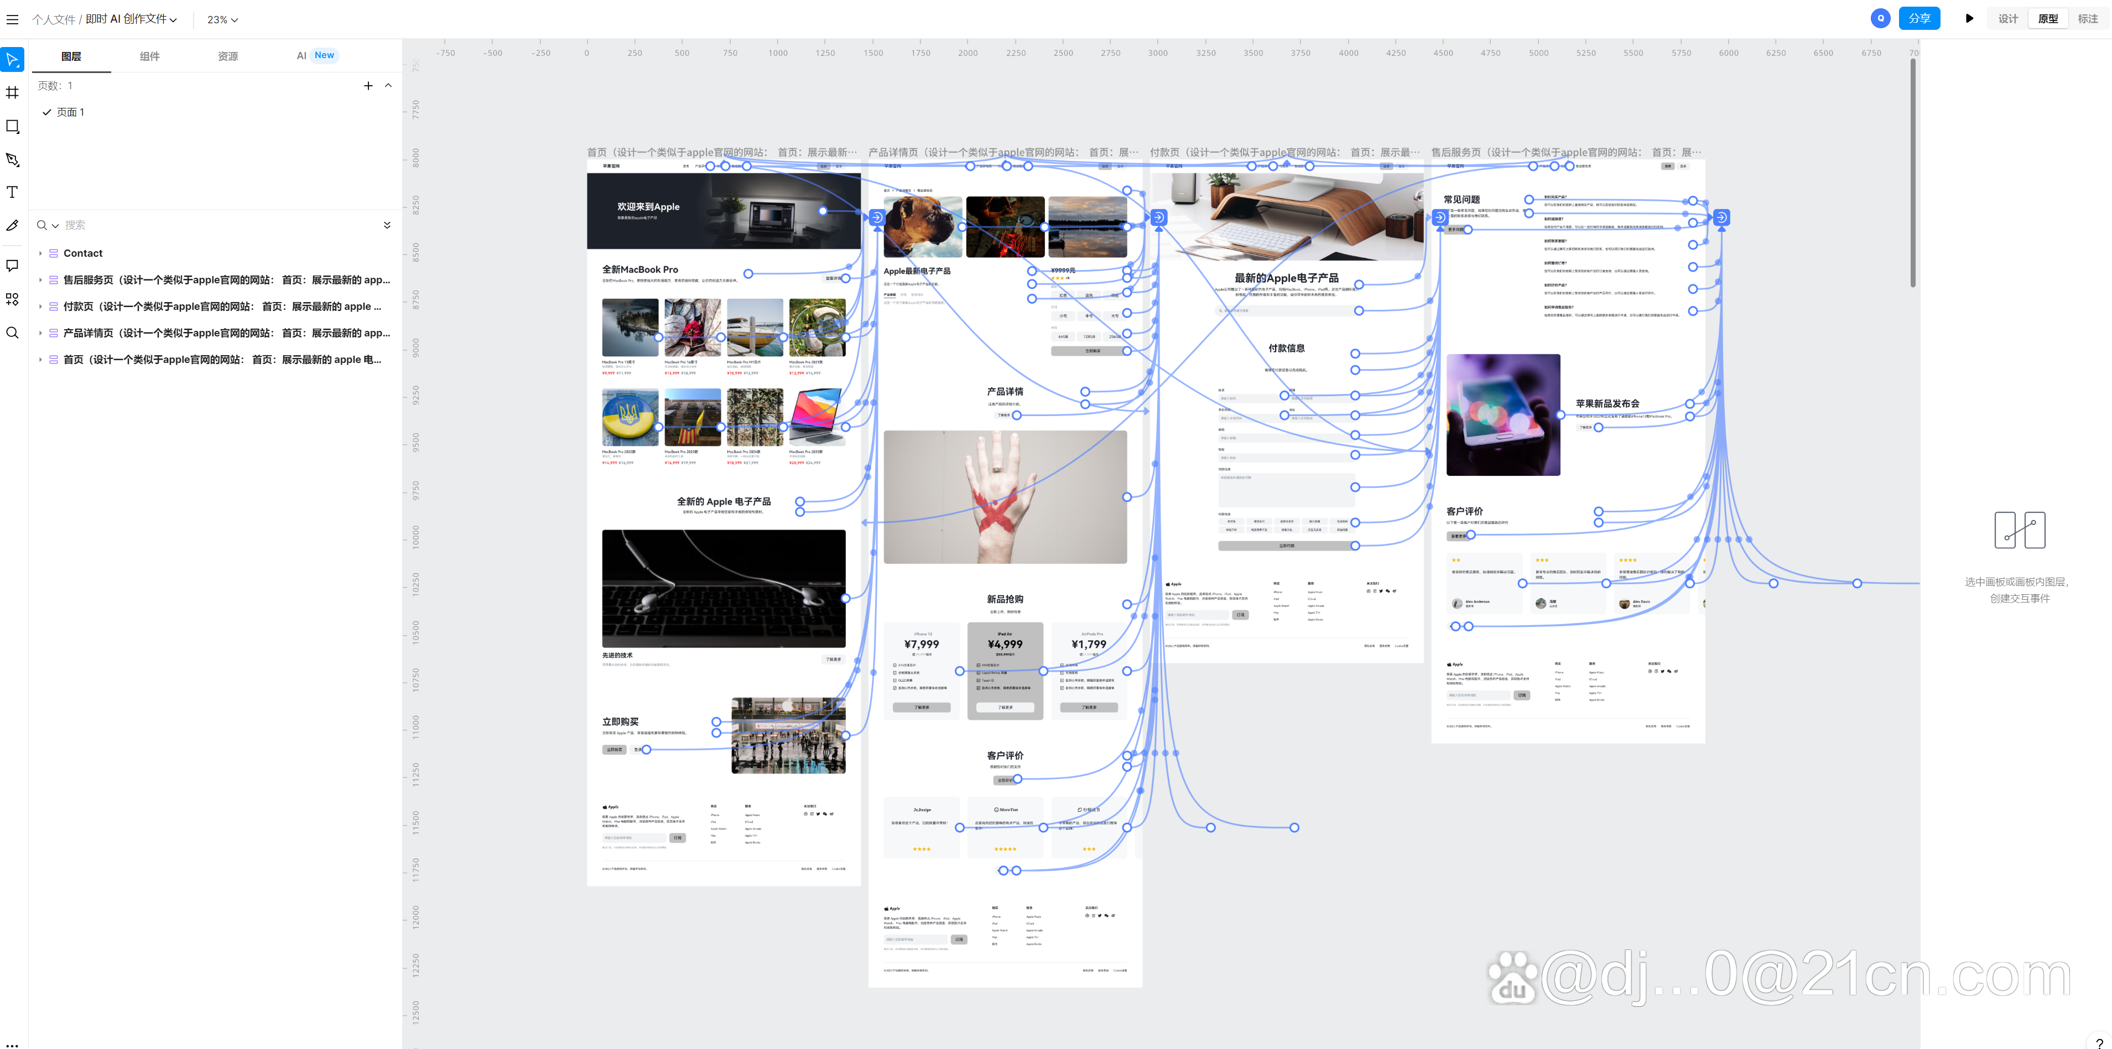This screenshot has height=1049, width=2112.
Task: Click the 分享 button
Action: pos(1919,18)
